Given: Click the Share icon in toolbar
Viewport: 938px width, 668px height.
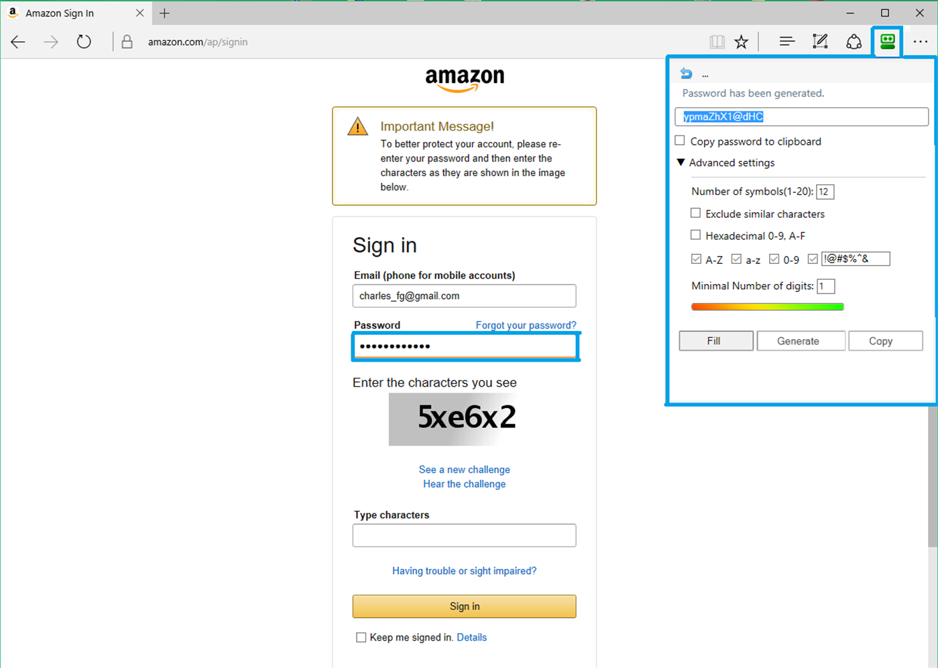Looking at the screenshot, I should coord(854,42).
